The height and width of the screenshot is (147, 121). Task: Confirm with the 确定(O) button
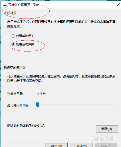click(57, 145)
